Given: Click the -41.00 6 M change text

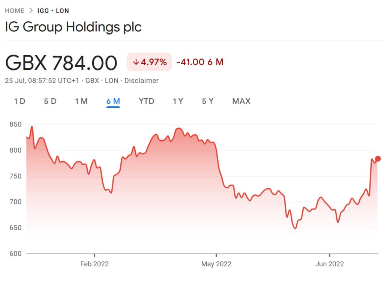Looking at the screenshot, I should click(x=200, y=62).
